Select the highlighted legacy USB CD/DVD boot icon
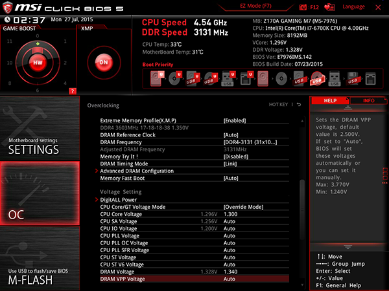The width and height of the screenshot is (389, 291). click(317, 79)
